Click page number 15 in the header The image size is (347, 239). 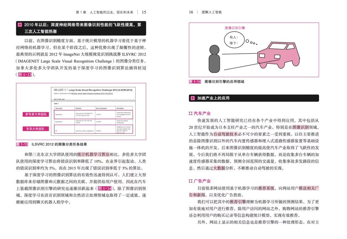[x=144, y=12]
